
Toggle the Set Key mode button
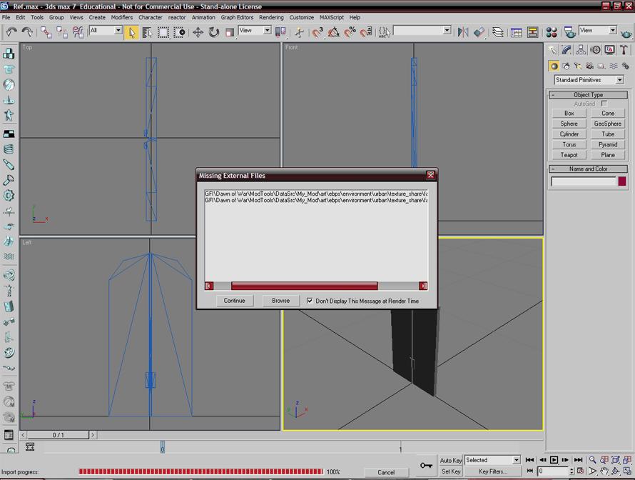450,471
